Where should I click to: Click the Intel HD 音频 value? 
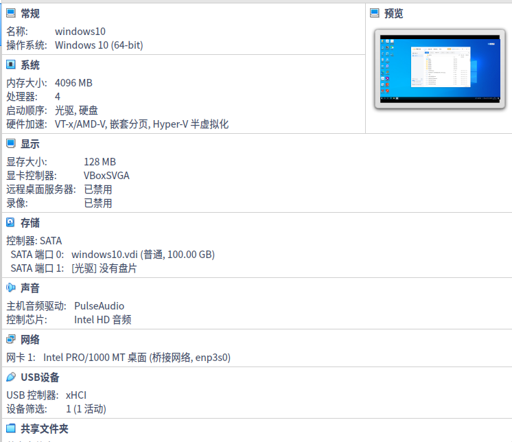[103, 320]
